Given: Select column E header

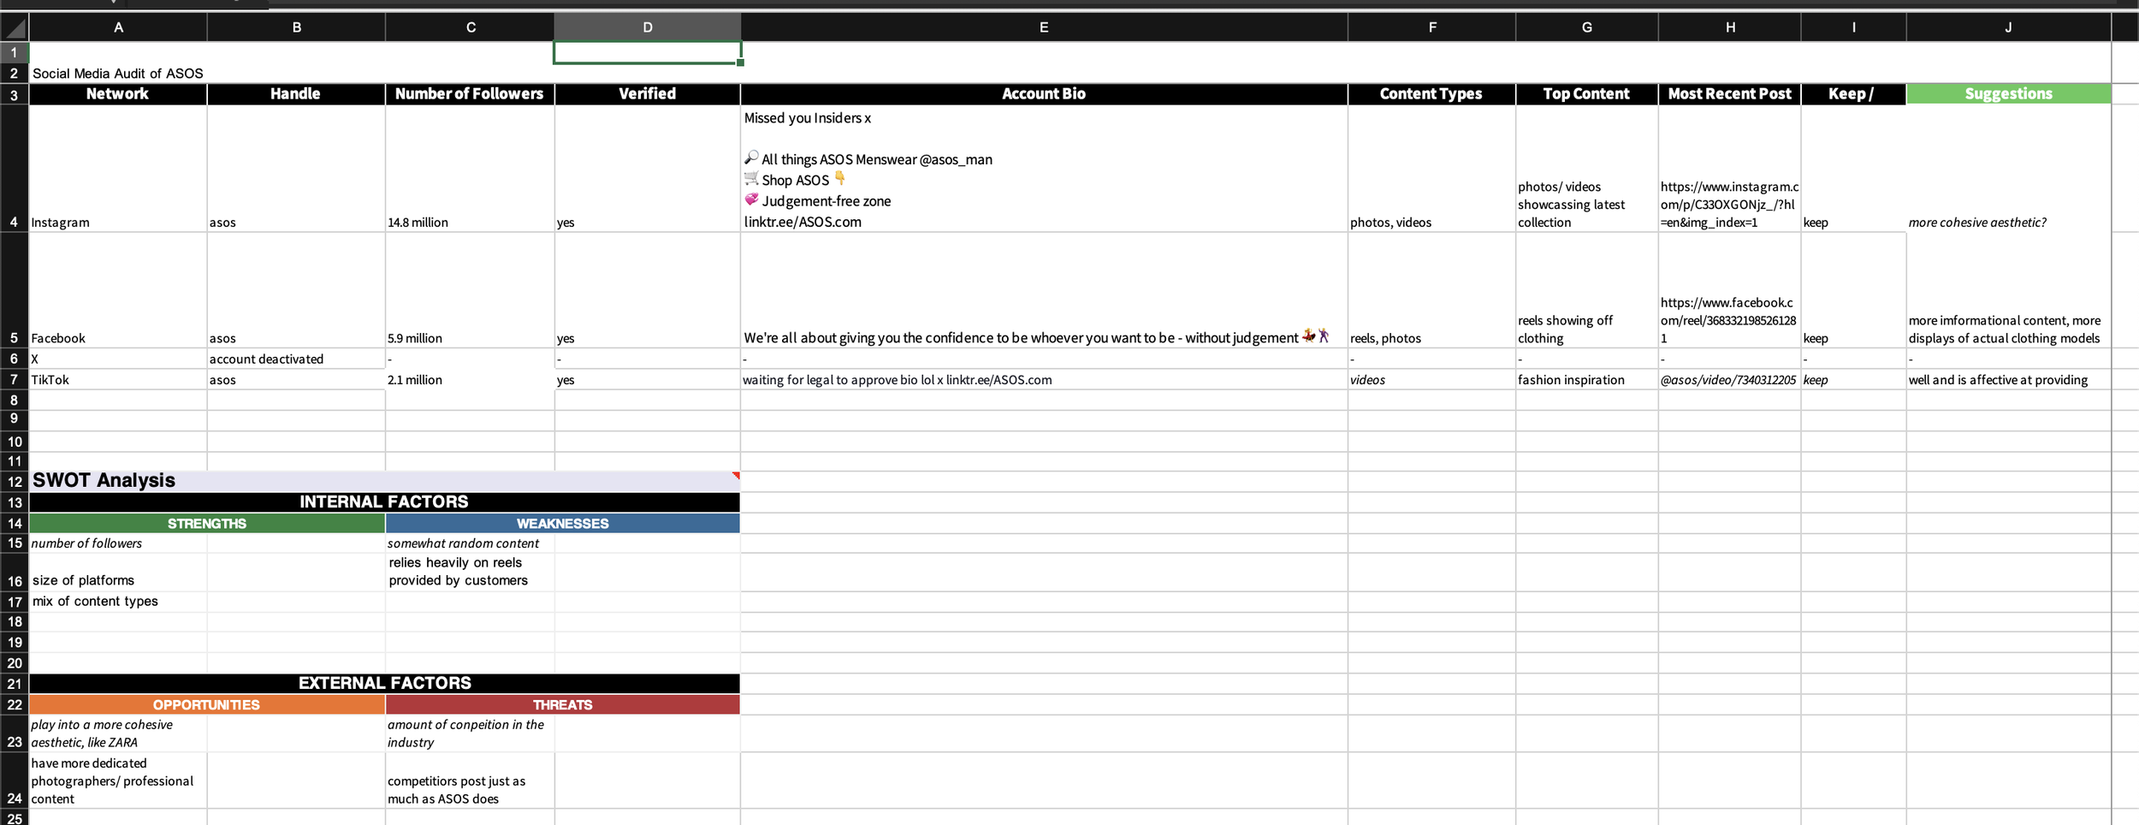Looking at the screenshot, I should (1044, 27).
